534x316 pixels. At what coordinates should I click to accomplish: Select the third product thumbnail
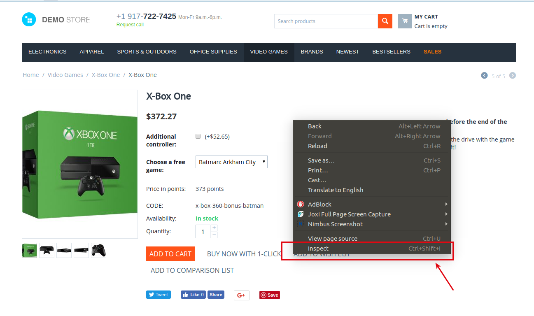(x=64, y=251)
